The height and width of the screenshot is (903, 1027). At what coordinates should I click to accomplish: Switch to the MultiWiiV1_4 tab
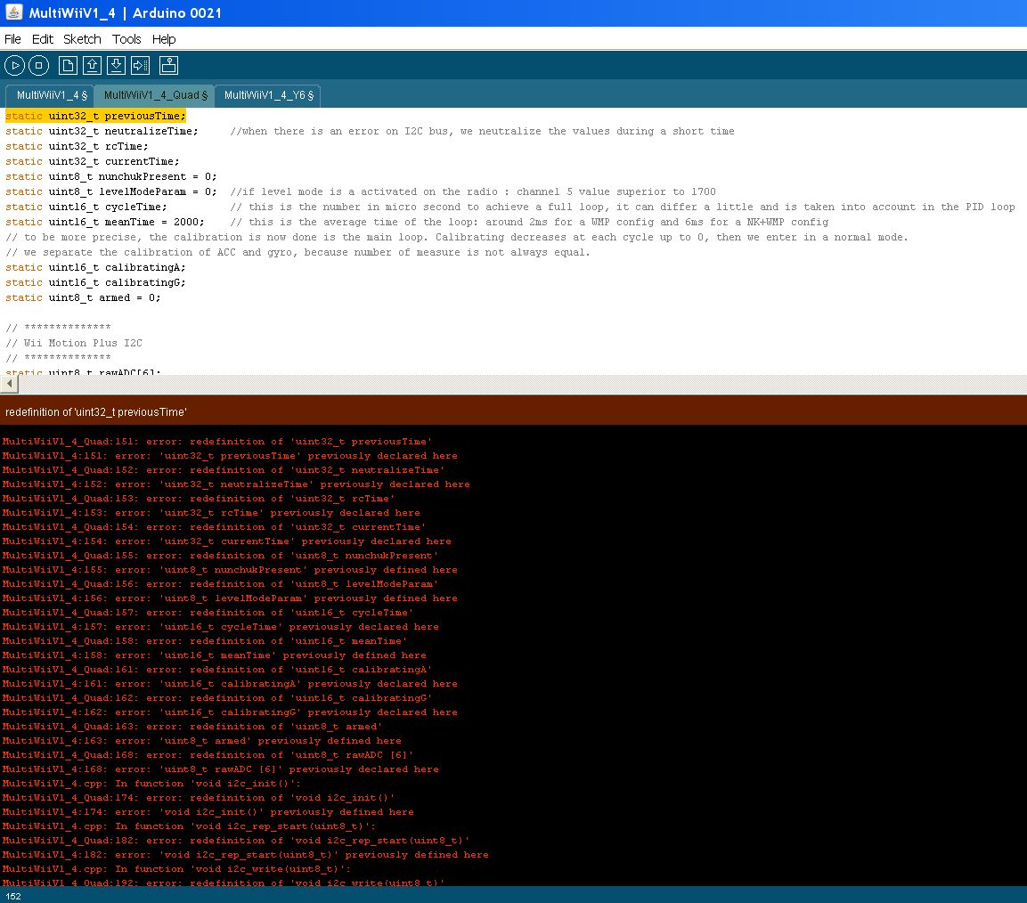51,95
